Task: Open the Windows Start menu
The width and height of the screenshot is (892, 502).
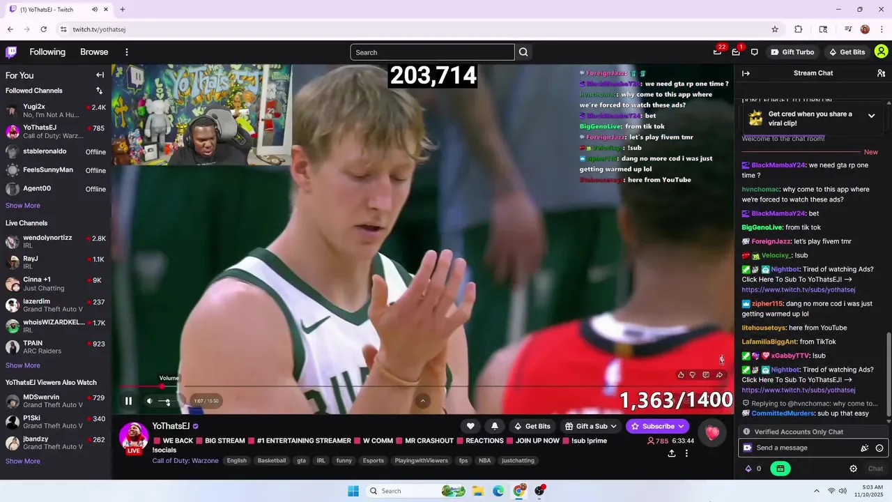Action: pos(353,491)
